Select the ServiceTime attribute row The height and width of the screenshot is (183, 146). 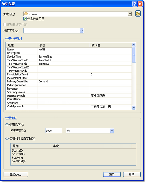(69, 57)
